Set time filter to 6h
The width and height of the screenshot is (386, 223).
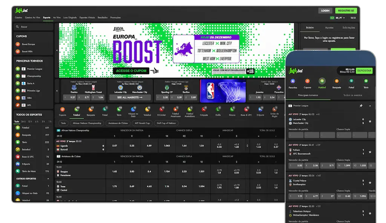click(37, 121)
